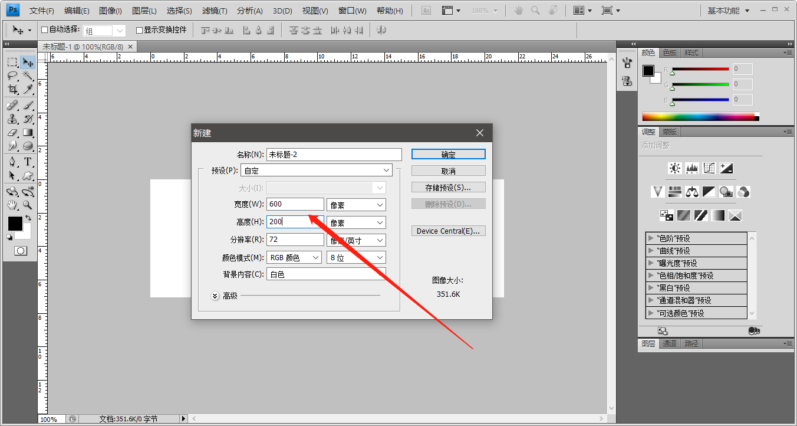Click the Color Balance scales adjustment icon

click(691, 192)
